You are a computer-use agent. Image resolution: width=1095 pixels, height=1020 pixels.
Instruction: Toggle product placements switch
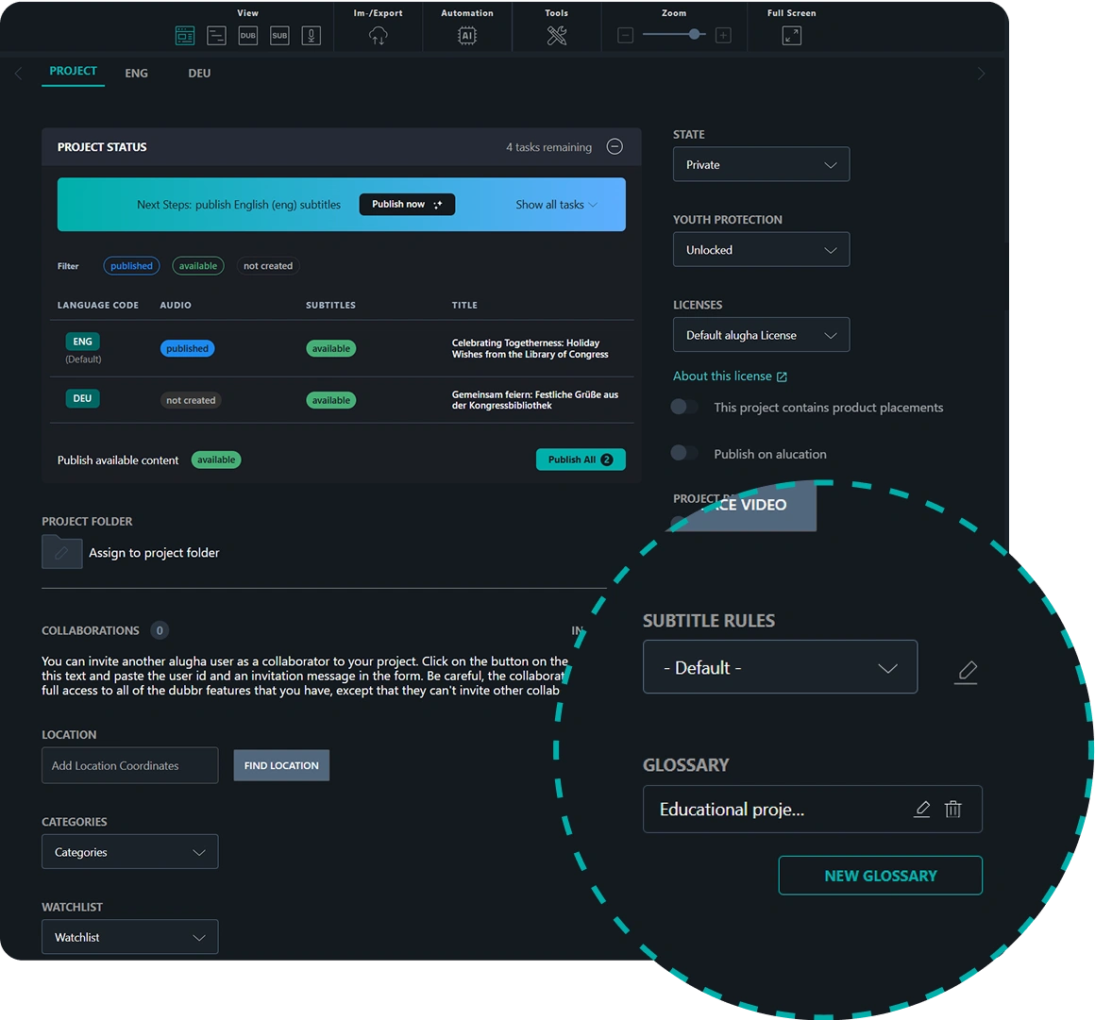tap(684, 407)
